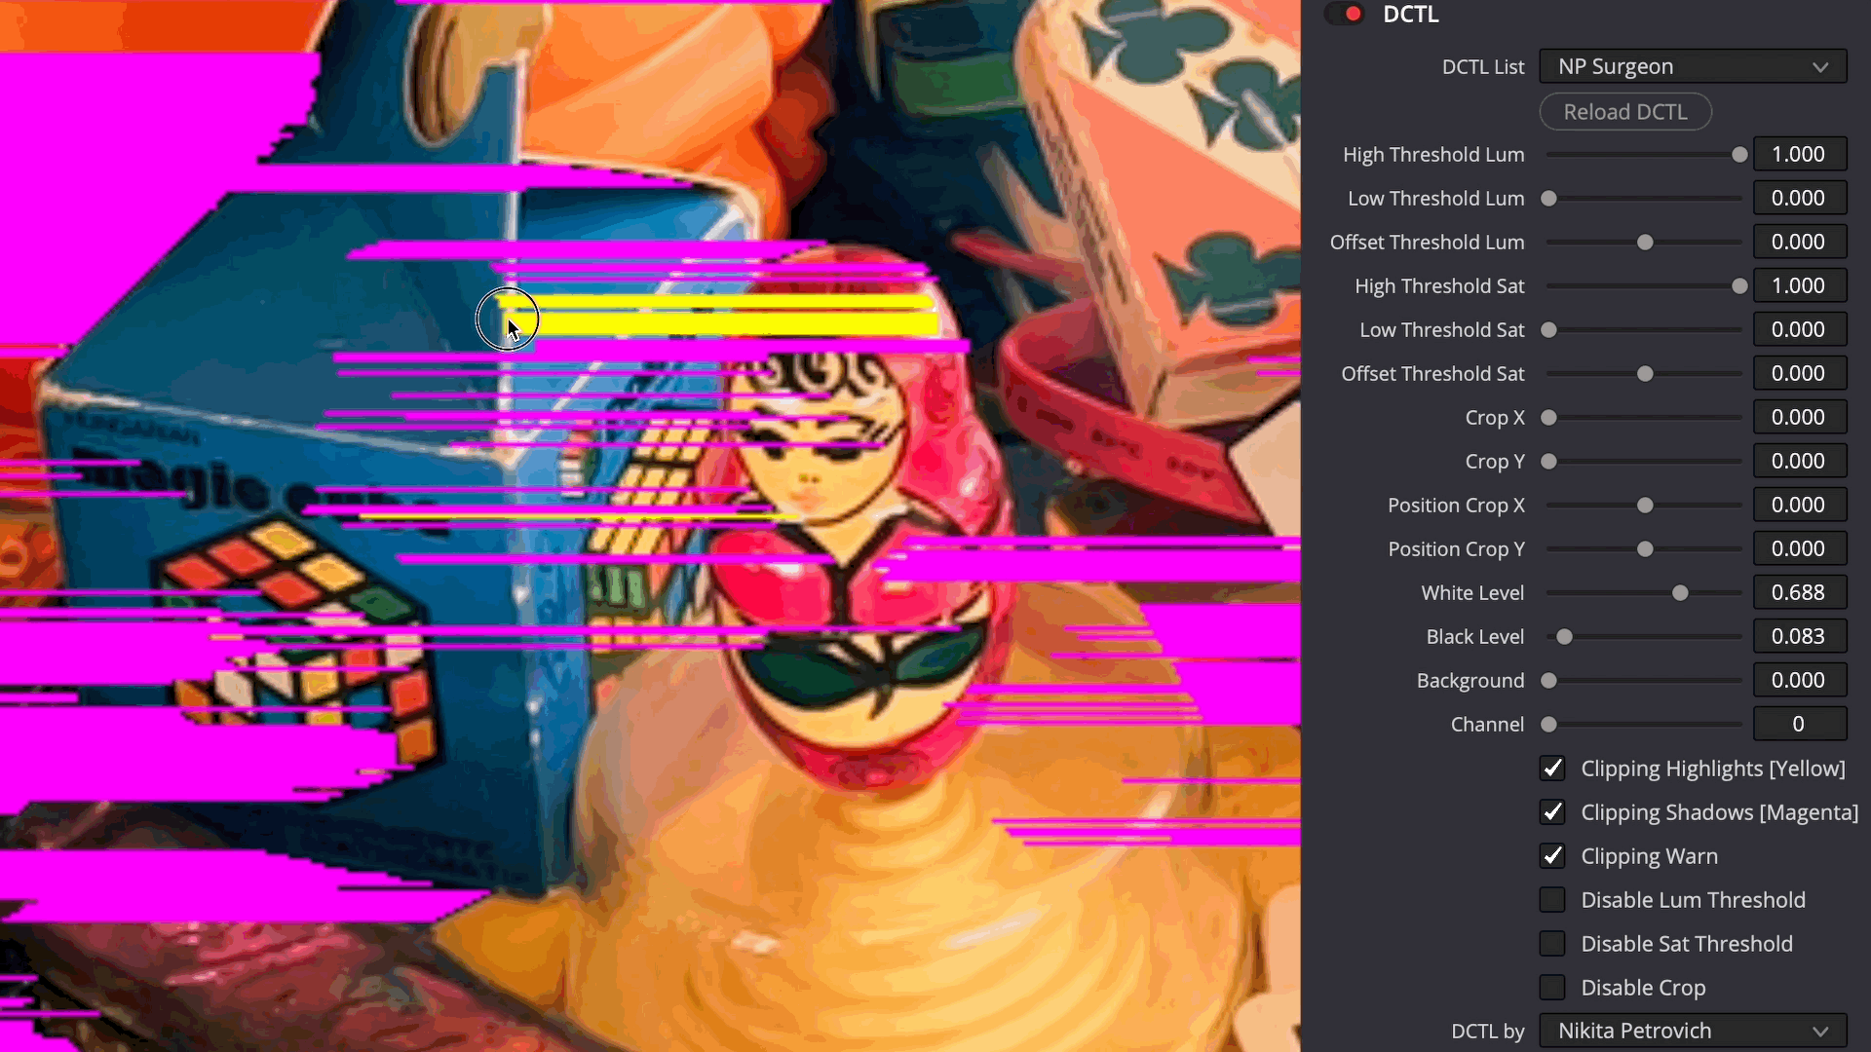This screenshot has width=1871, height=1052.
Task: Enable Disable Lum Threshold checkbox
Action: click(x=1551, y=899)
